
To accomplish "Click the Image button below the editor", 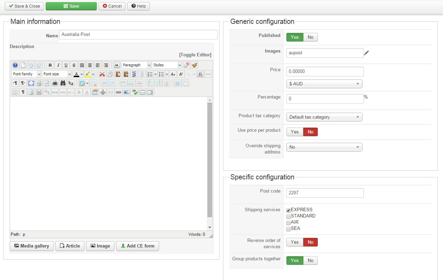I will [100, 246].
